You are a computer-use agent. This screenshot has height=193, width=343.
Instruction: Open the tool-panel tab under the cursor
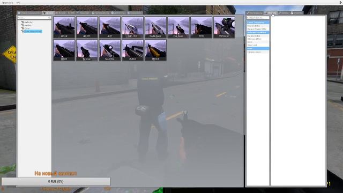point(271,13)
